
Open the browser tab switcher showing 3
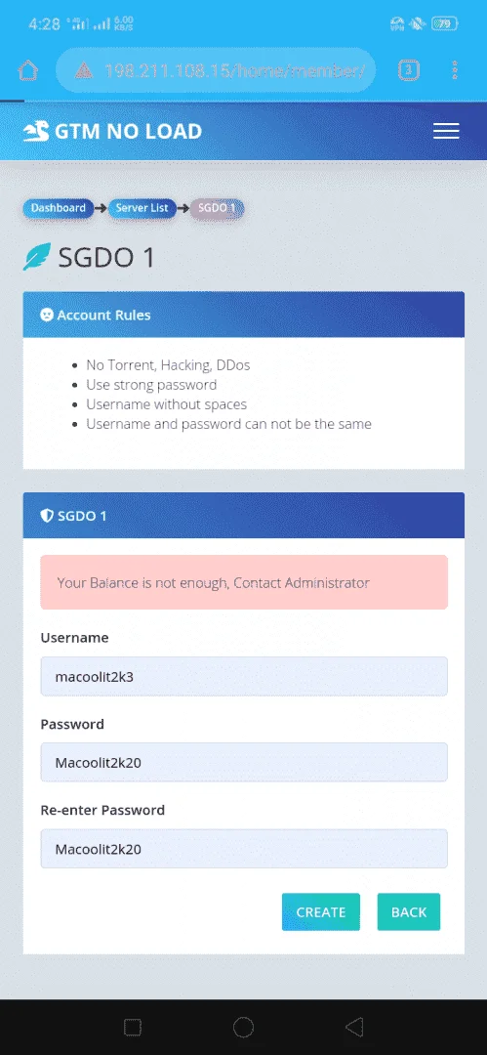point(409,69)
